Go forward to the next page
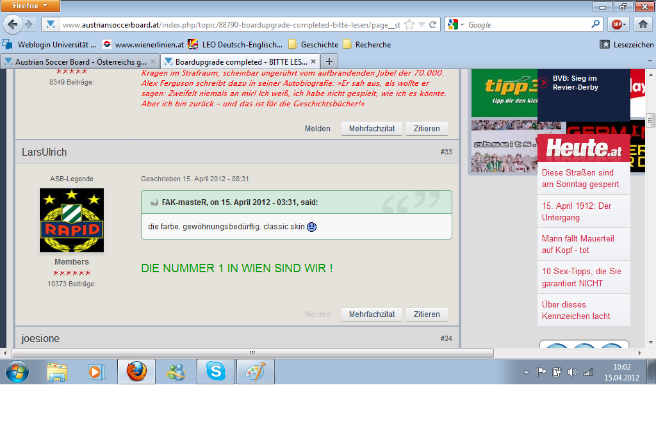Screen dimensions: 656x433 click(29, 25)
